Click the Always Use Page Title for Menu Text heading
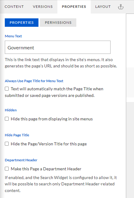This screenshot has width=134, height=198. pyautogui.click(x=34, y=81)
